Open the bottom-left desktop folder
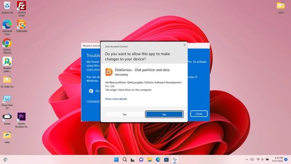 tap(7, 137)
